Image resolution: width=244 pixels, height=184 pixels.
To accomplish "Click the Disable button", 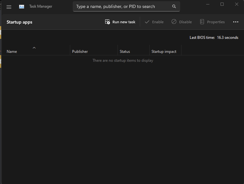I will 182,22.
